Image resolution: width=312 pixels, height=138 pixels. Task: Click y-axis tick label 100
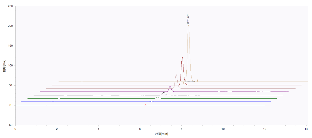pyautogui.click(x=10, y=66)
